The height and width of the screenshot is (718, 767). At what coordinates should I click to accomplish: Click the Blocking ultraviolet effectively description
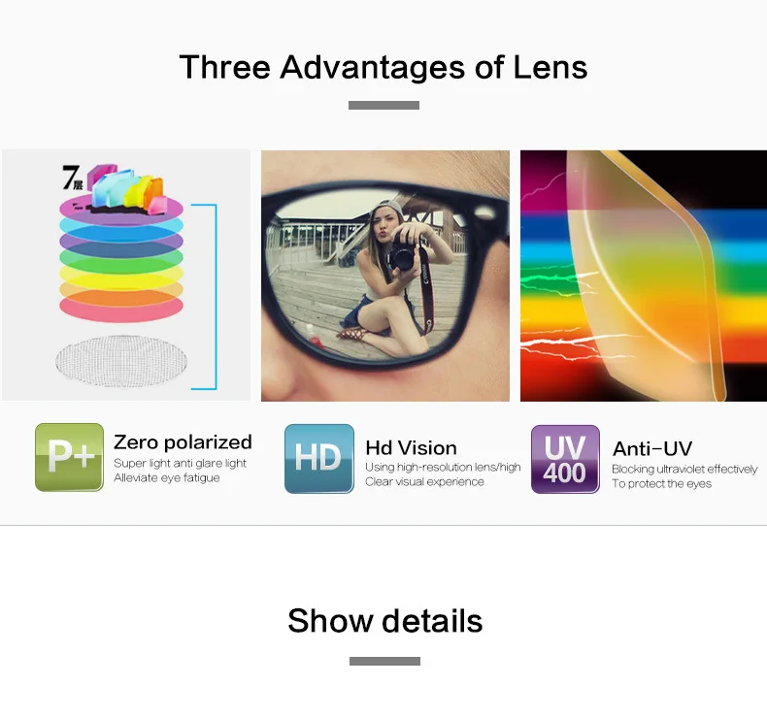tap(684, 470)
